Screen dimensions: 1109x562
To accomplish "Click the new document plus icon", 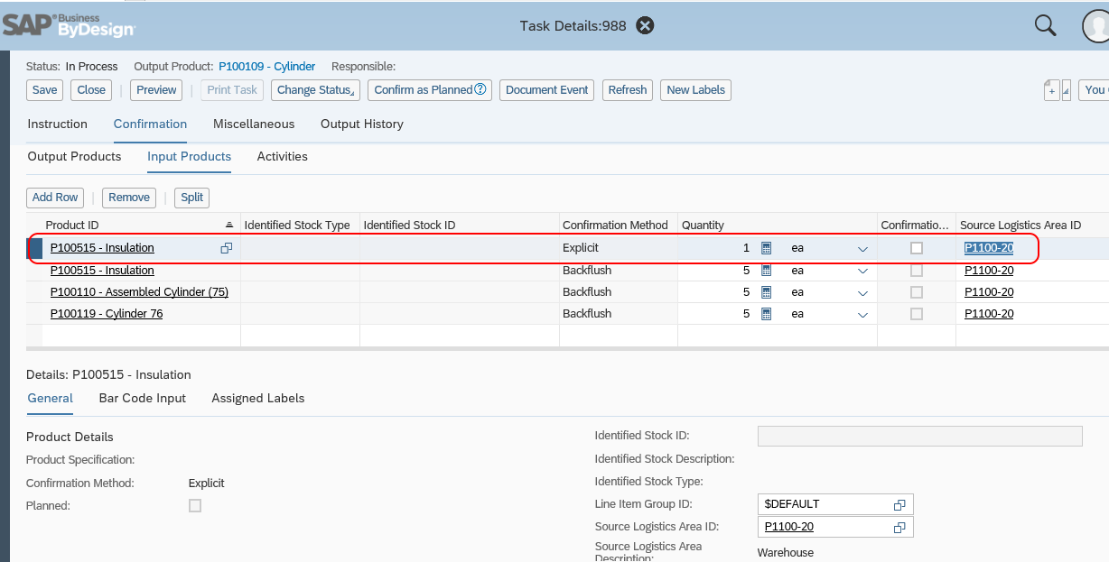I will (1051, 90).
